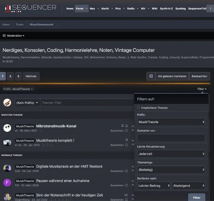Go to breadcrumb Maschinensound
Image resolution: width=214 pixels, height=201 pixels.
[41, 25]
